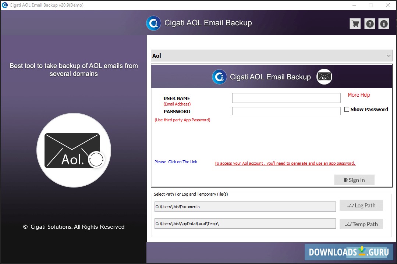Click the 'Please Click on The Link' text
This screenshot has height=264, width=397.
tap(176, 162)
